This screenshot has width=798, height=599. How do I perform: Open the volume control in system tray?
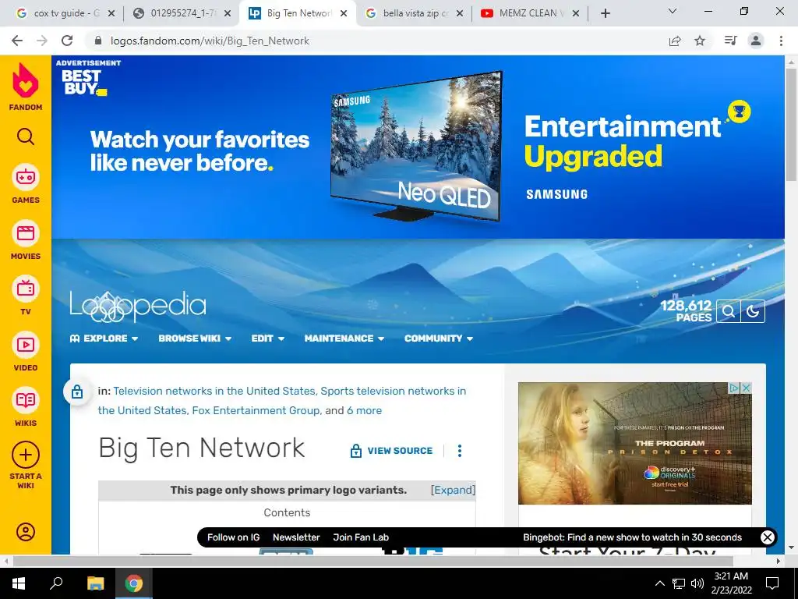[697, 583]
